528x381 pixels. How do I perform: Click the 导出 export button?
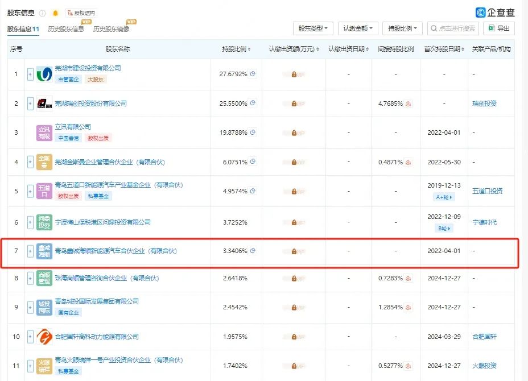coord(499,28)
